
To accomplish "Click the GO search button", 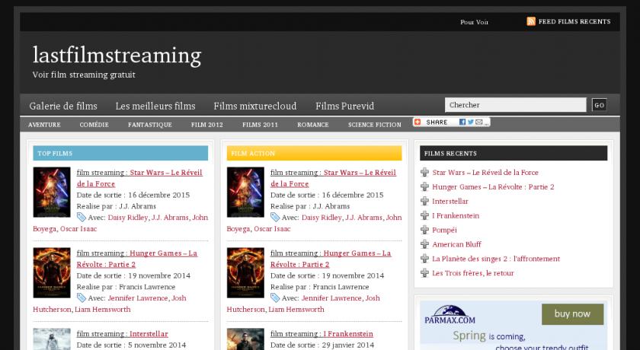I will pyautogui.click(x=599, y=105).
